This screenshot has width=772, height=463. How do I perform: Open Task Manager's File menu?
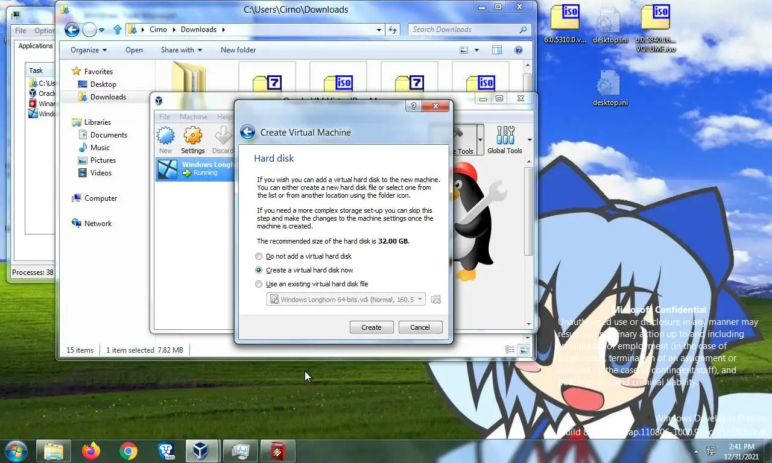(21, 31)
